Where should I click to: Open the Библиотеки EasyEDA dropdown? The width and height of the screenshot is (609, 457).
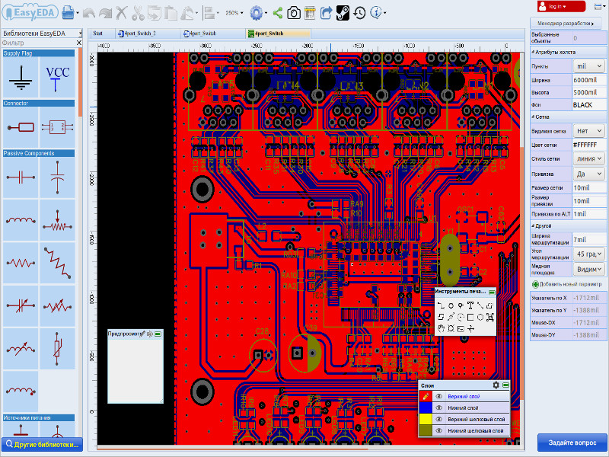coord(42,34)
